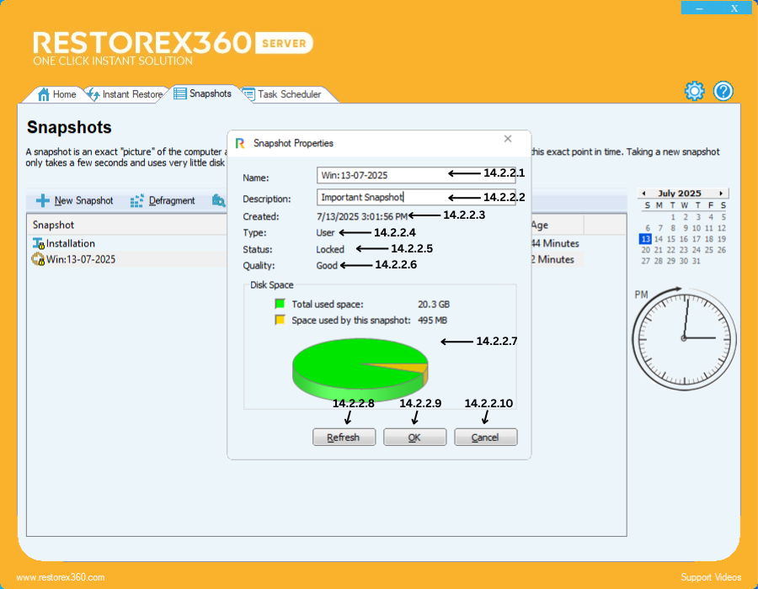
Task: Click the New Snapshot toolbar button
Action: click(74, 200)
